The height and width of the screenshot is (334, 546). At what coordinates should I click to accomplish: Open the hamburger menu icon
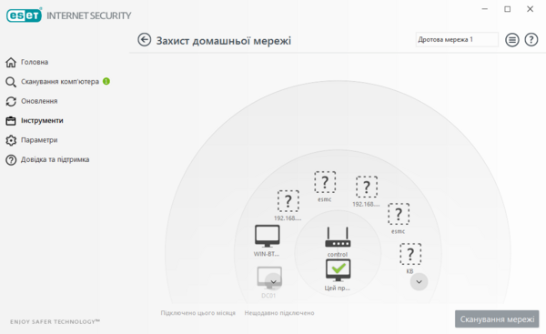click(511, 40)
